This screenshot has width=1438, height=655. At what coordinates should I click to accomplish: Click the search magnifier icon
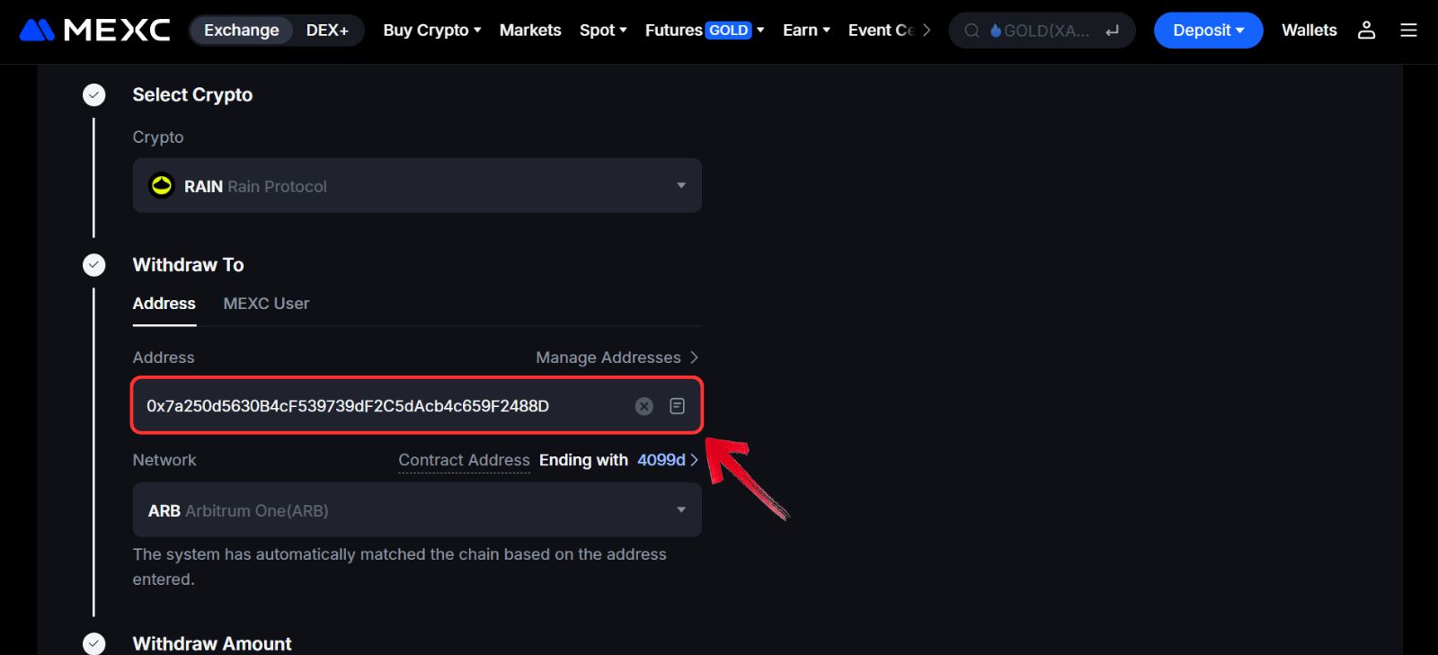tap(972, 31)
